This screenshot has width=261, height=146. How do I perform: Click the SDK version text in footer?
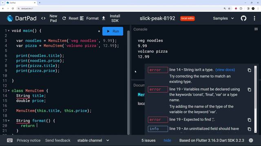(212, 140)
